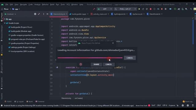Open the 4 spaces indent selector
The image size is (196, 110).
[x=172, y=105]
